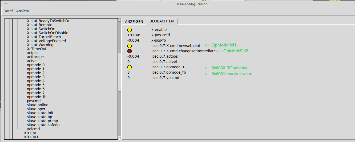Image resolution: width=355 pixels, height=142 pixels.
Task: Select X-stat-VoltageEnabled tree entry
Action: [x=46, y=41]
